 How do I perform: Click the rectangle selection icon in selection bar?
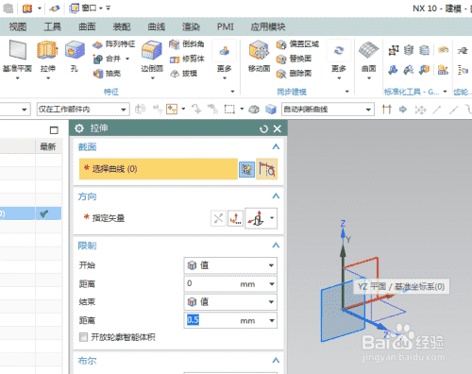coord(229,110)
